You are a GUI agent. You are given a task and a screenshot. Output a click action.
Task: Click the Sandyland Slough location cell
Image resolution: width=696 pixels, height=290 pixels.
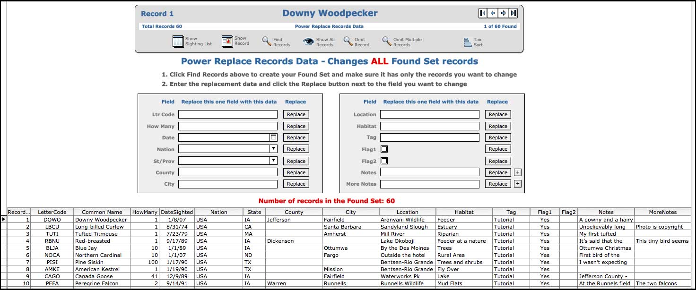(408, 227)
